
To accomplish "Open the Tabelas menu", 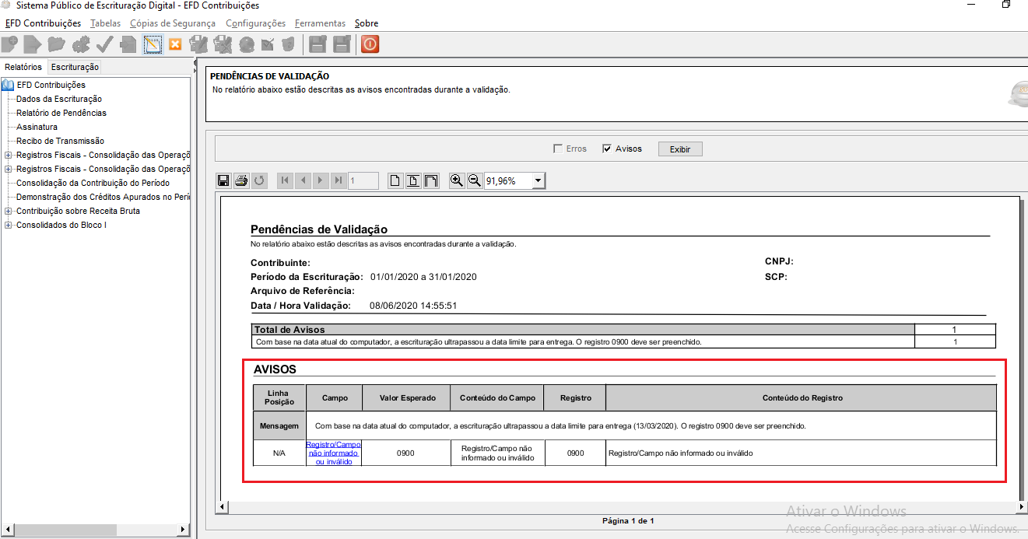I will point(105,23).
